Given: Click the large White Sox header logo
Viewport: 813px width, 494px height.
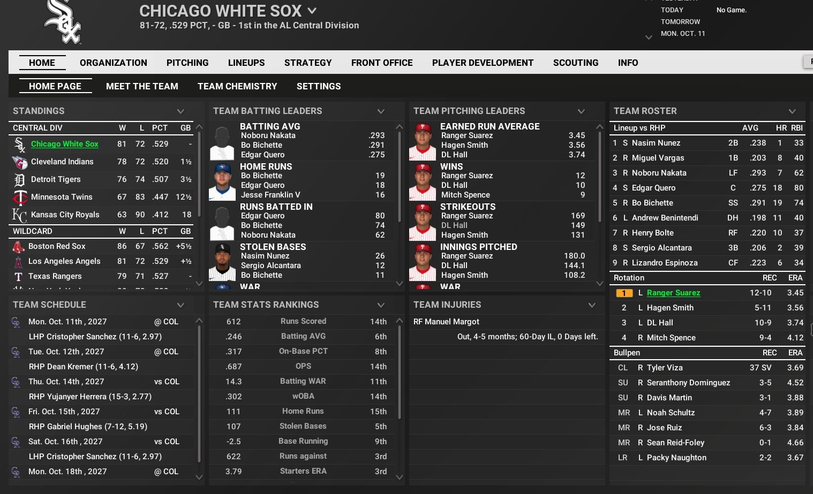Looking at the screenshot, I should [63, 22].
